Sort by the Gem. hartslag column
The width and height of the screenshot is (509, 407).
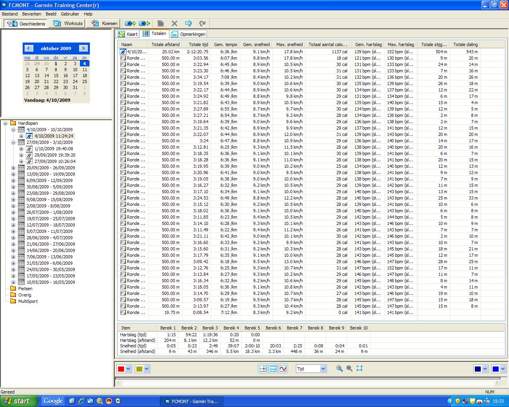point(368,45)
